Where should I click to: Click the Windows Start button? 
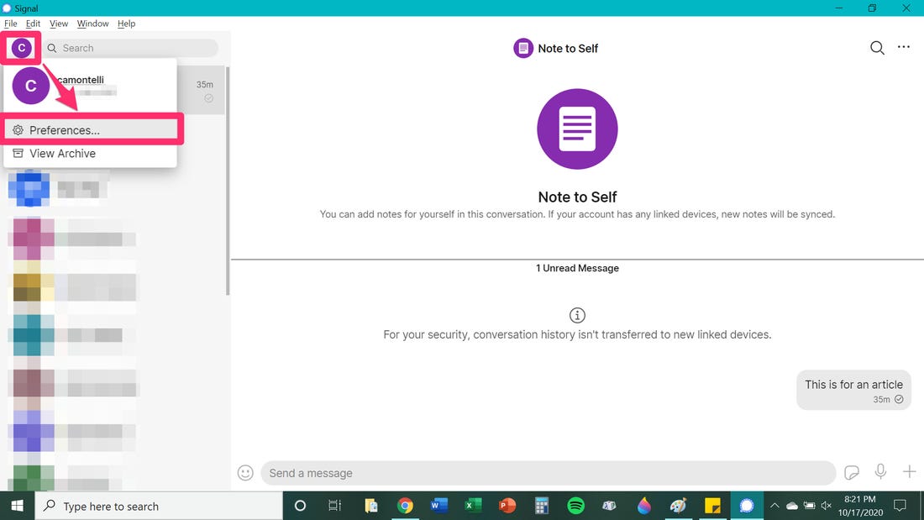[x=17, y=506]
